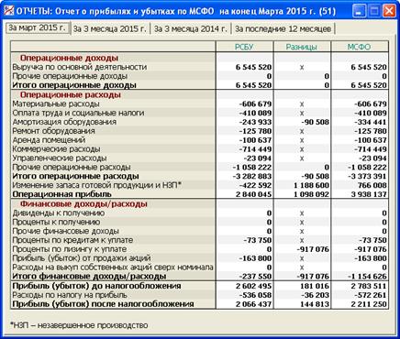Select the 'Дивиденды к получению' row label
This screenshot has height=339, width=400.
[x=59, y=213]
